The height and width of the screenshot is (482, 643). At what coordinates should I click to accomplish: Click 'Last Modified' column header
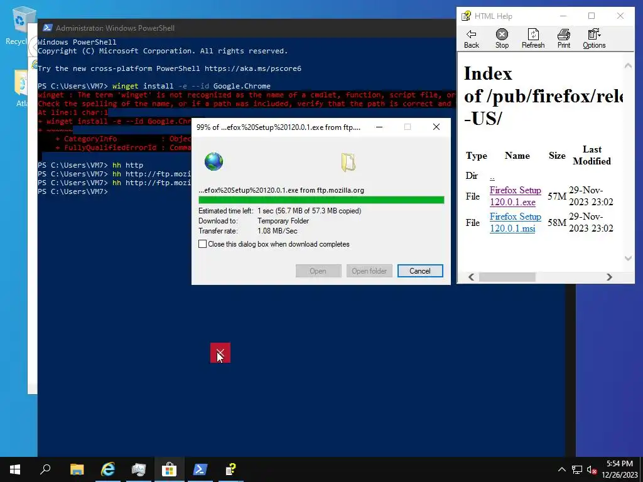tap(592, 156)
